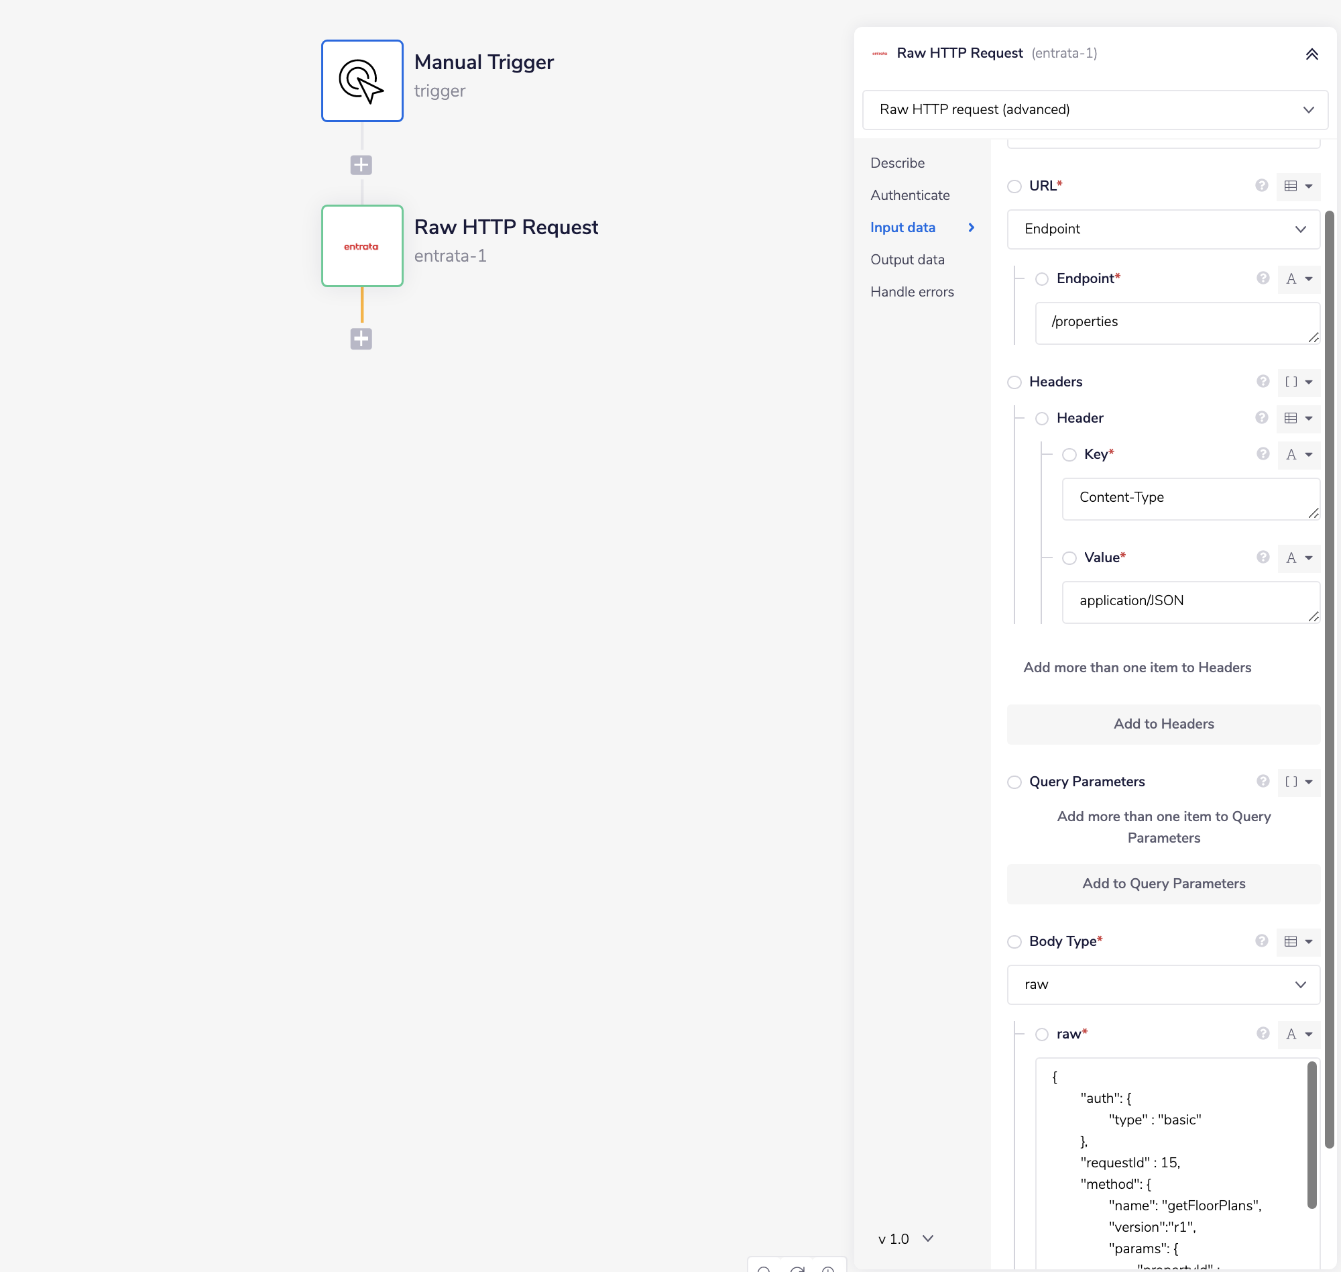The image size is (1341, 1272).
Task: Open help for Query Parameters
Action: [x=1263, y=781]
